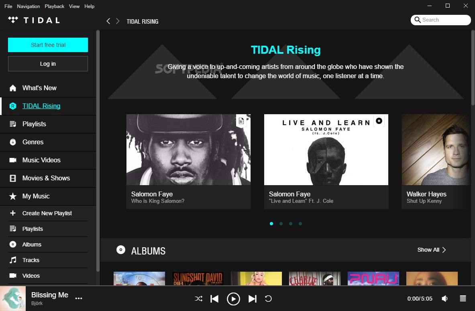Open the Slingshot David album cover

[198, 279]
